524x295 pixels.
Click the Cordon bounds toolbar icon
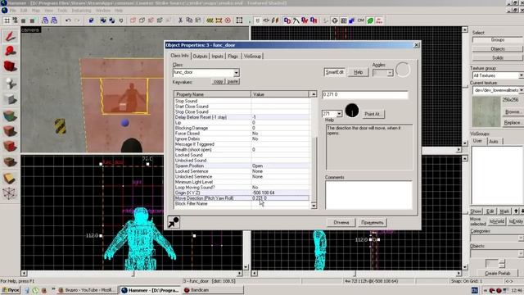pyautogui.click(x=219, y=20)
